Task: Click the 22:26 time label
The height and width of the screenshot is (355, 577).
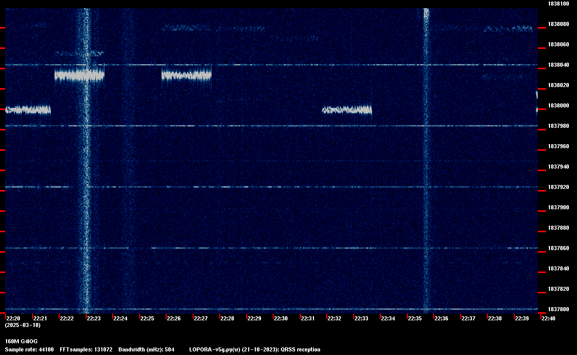Action: [174, 318]
